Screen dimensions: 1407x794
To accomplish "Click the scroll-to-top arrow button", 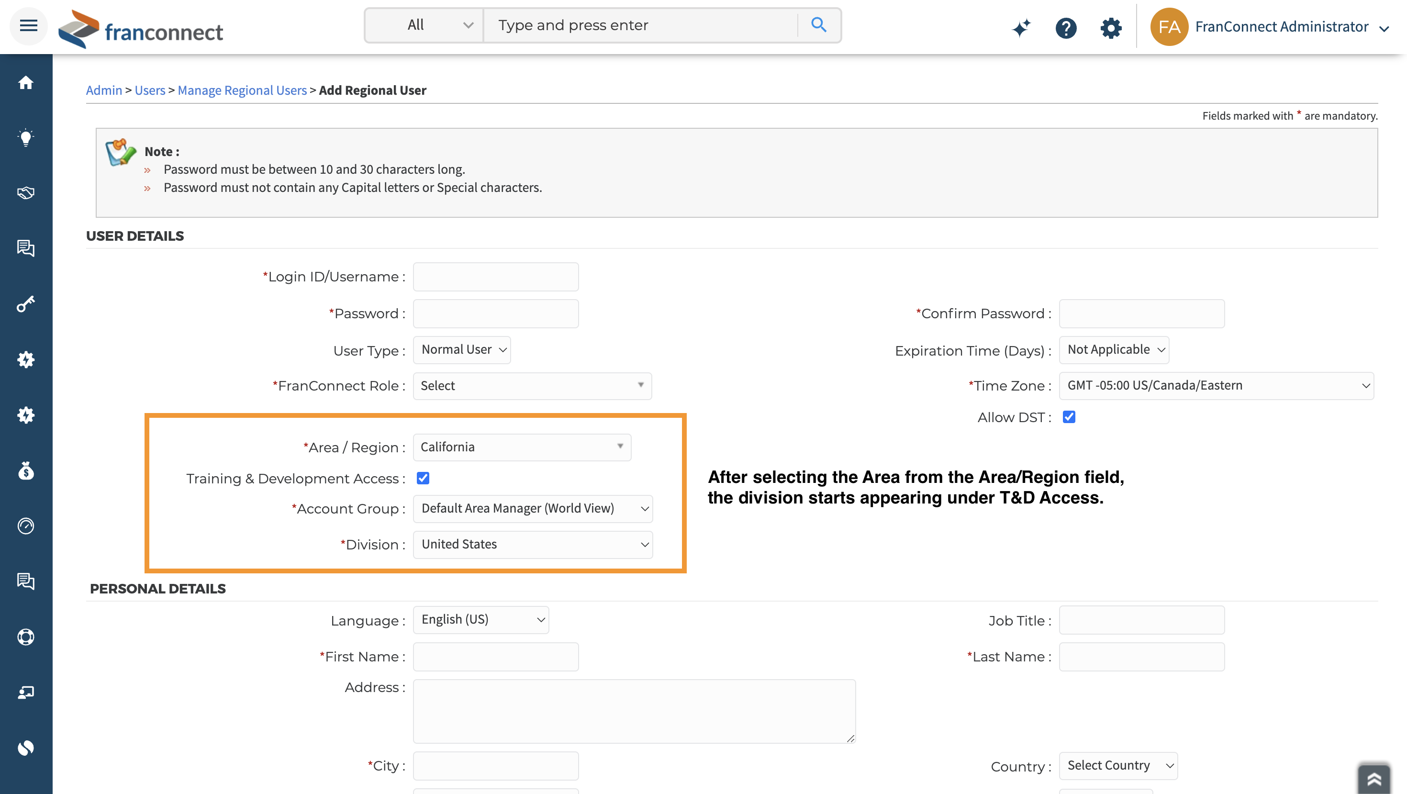I will [1373, 778].
